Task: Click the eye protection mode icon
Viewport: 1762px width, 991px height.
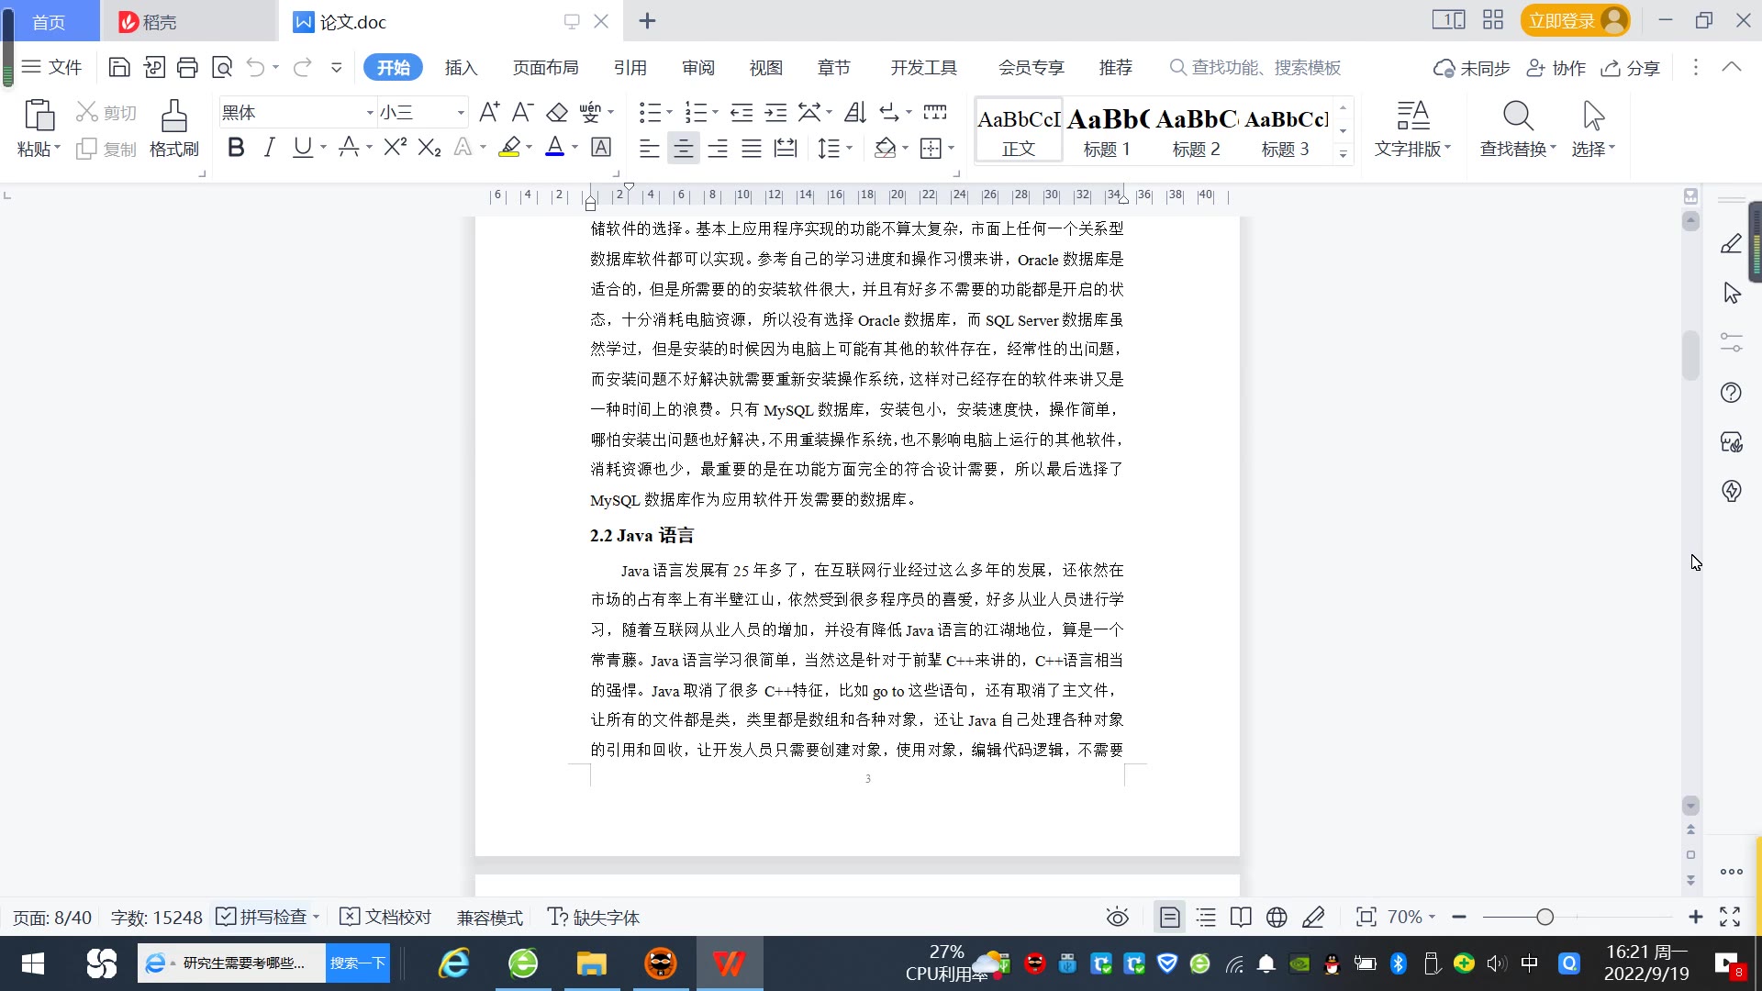Action: point(1117,918)
